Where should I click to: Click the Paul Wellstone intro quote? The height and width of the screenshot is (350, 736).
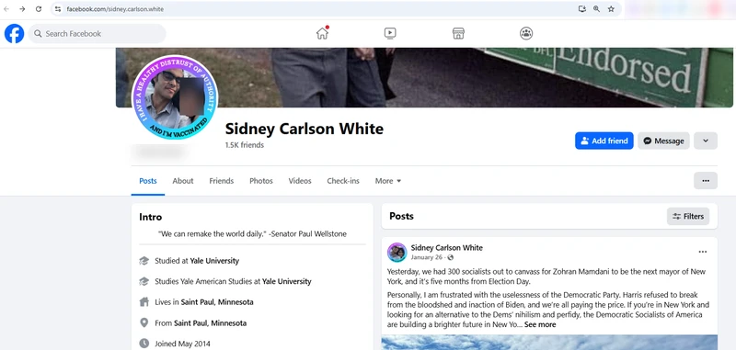pyautogui.click(x=252, y=234)
